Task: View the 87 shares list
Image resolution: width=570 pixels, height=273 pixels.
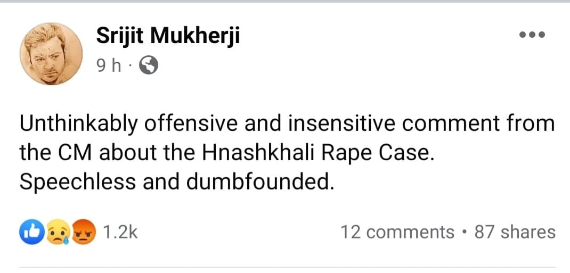Action: point(515,232)
